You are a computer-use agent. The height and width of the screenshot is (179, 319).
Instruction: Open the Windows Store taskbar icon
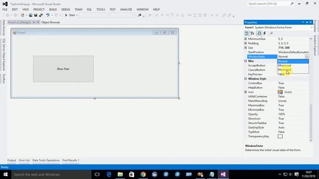pyautogui.click(x=132, y=175)
